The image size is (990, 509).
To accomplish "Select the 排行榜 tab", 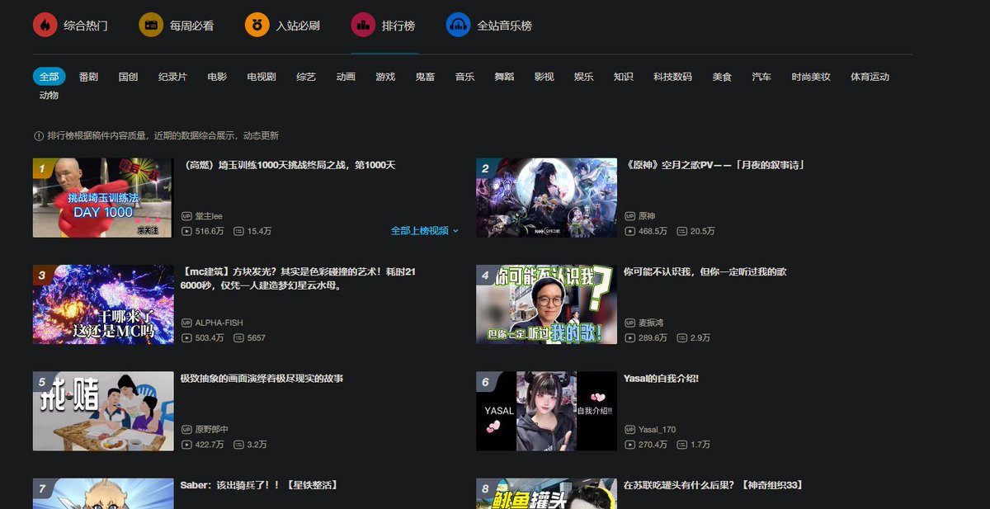I will click(x=384, y=26).
